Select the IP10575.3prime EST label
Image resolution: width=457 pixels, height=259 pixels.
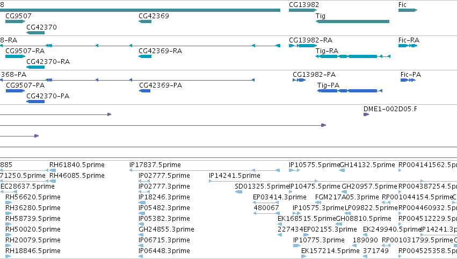318,207
